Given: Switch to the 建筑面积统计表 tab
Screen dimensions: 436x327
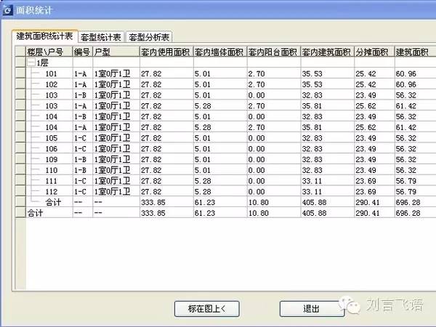Looking at the screenshot, I should coord(44,36).
